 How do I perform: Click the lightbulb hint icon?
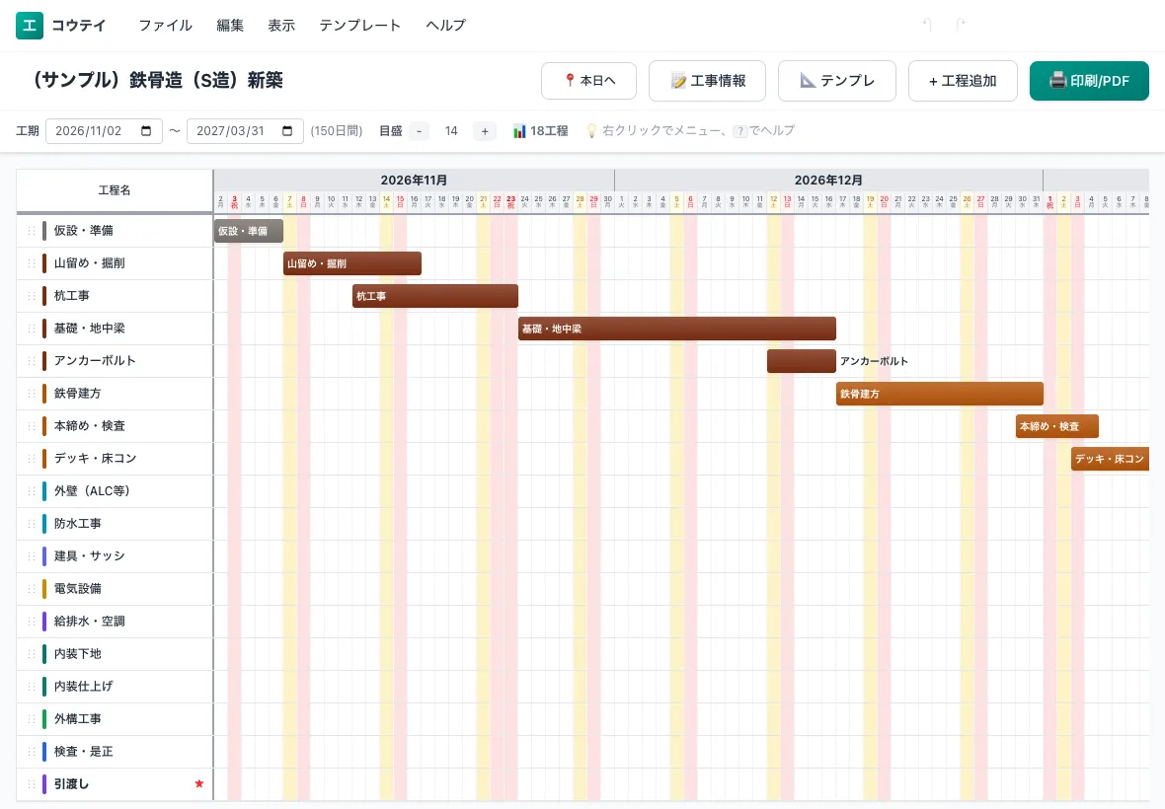(x=591, y=131)
